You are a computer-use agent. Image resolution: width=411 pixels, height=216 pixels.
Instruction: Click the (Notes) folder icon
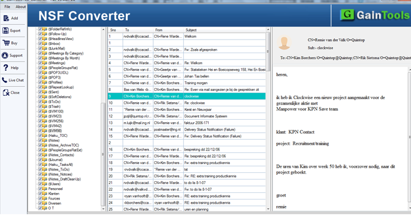click(45, 140)
